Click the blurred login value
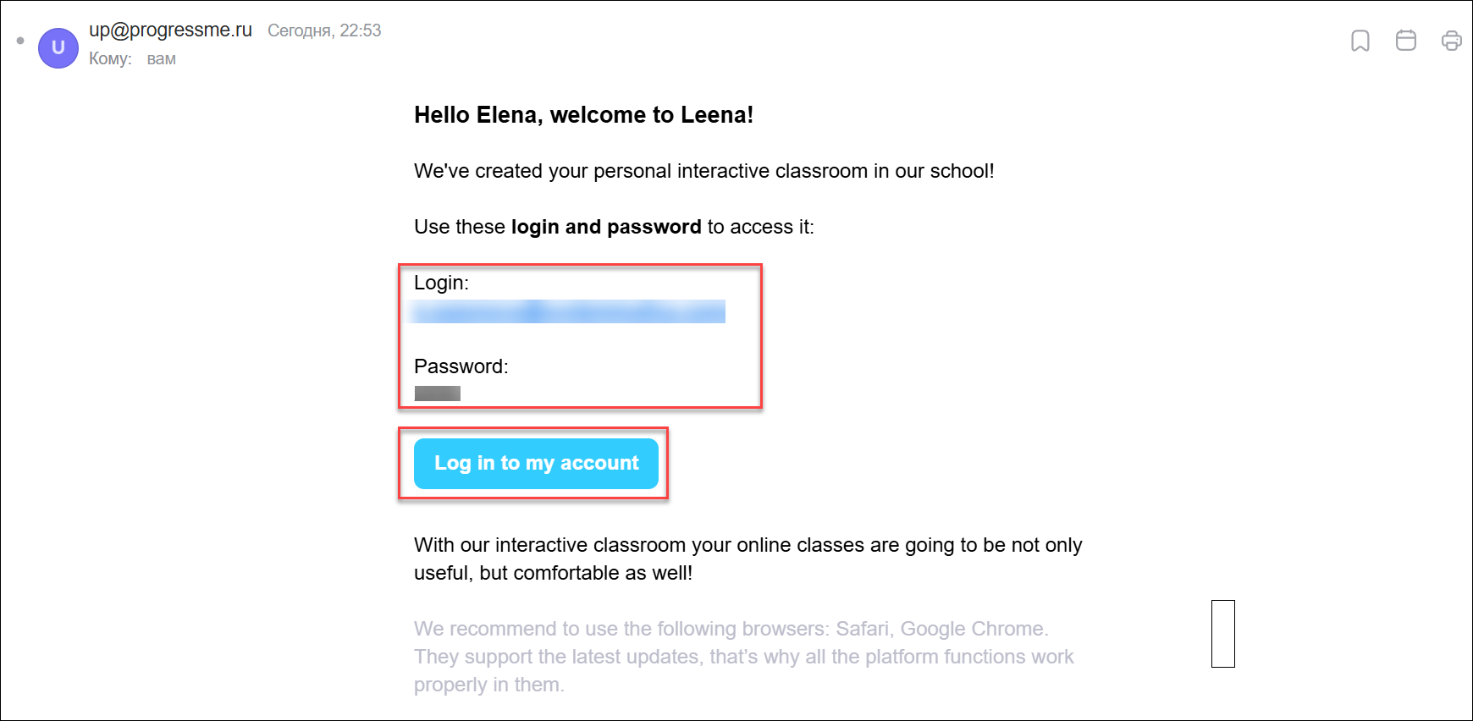The width and height of the screenshot is (1473, 721). tap(569, 311)
